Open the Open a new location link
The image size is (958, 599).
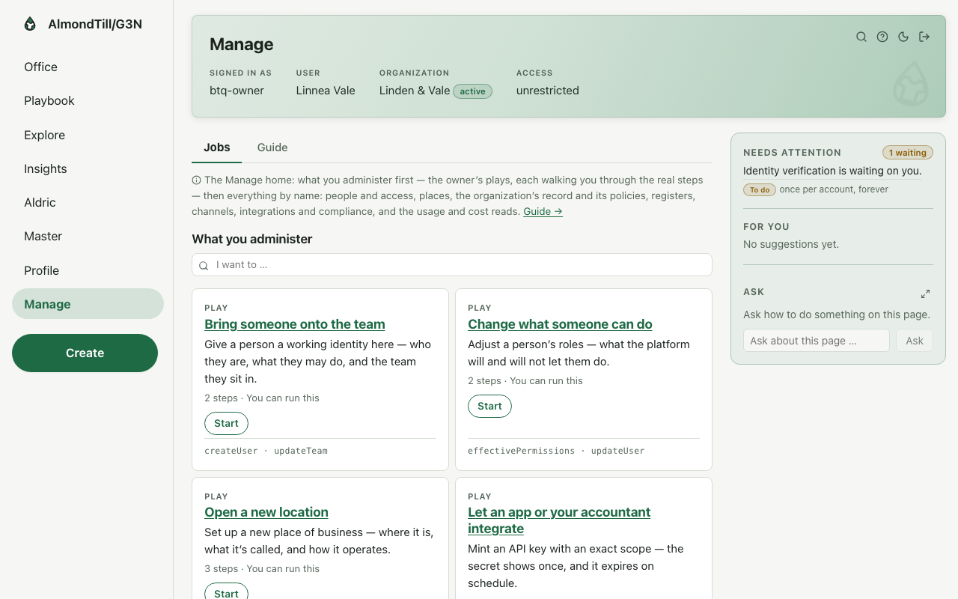[x=266, y=512]
